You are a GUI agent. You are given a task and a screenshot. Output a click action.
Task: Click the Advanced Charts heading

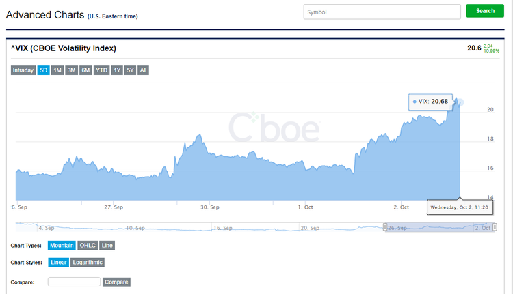pyautogui.click(x=45, y=15)
